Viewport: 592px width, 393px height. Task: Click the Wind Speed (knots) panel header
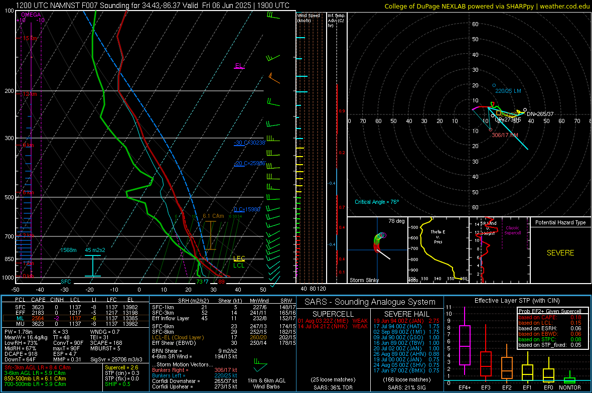[309, 18]
